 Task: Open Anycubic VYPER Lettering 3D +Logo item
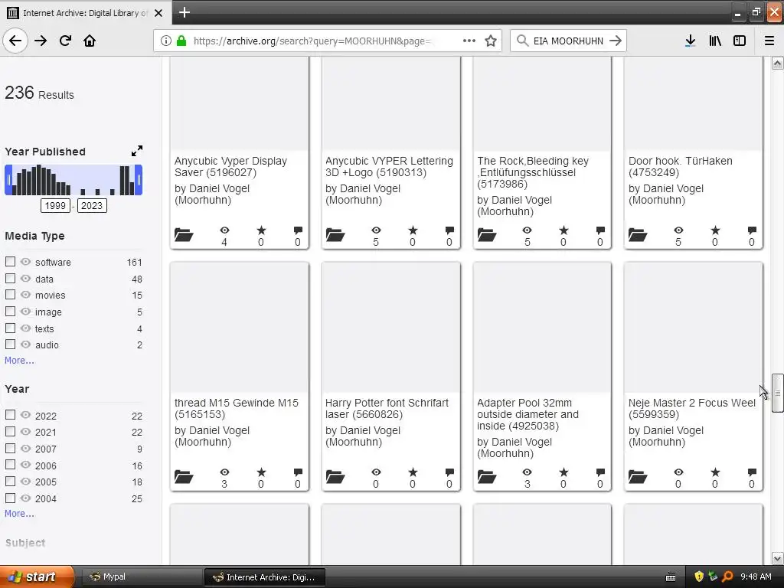point(389,166)
